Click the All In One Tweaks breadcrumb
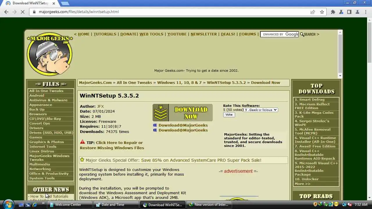The height and width of the screenshot is (209, 372). pyautogui.click(x=134, y=82)
